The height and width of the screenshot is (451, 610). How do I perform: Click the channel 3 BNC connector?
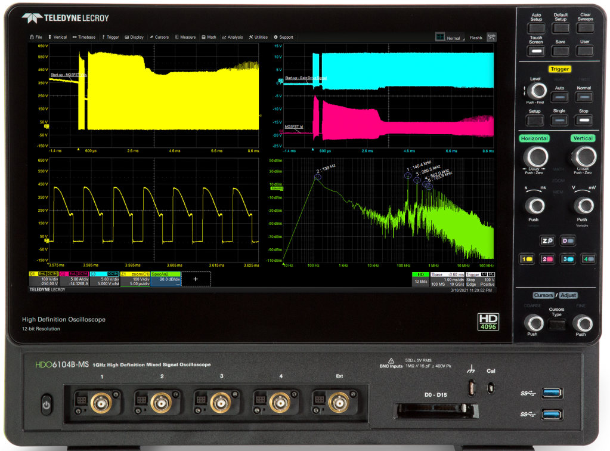coord(221,403)
